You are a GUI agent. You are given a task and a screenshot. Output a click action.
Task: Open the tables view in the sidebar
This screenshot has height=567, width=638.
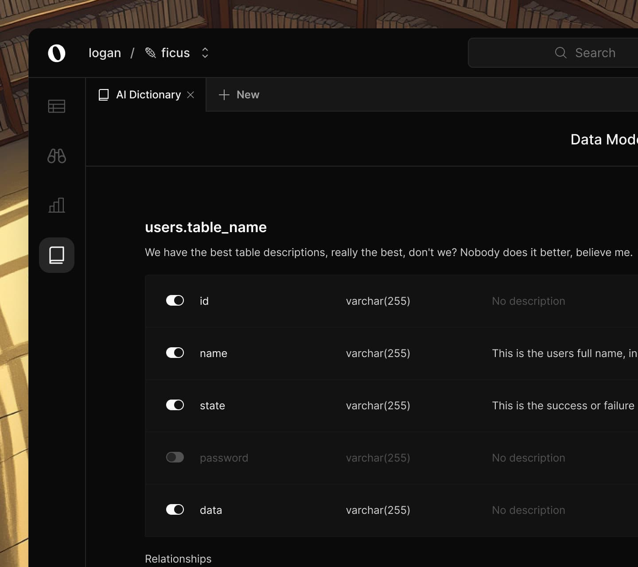(x=57, y=106)
